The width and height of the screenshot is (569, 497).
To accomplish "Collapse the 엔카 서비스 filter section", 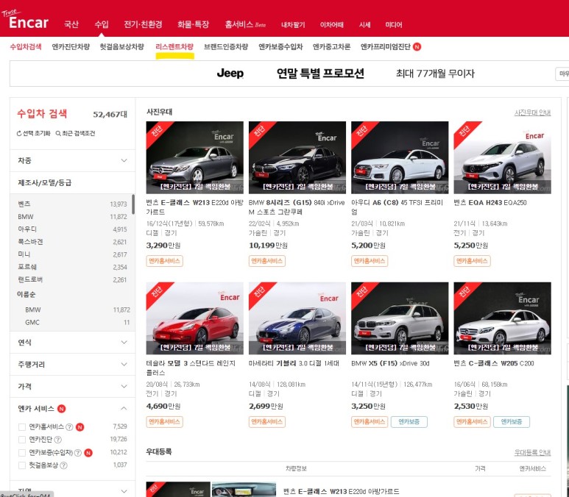I will click(x=124, y=409).
